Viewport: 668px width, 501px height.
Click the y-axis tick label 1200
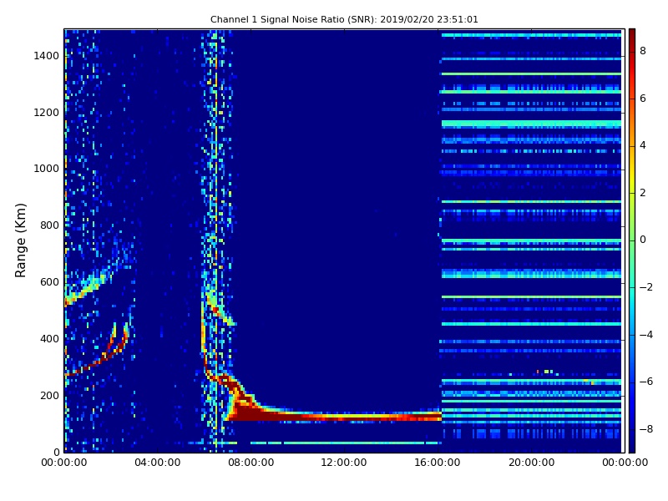pos(47,113)
